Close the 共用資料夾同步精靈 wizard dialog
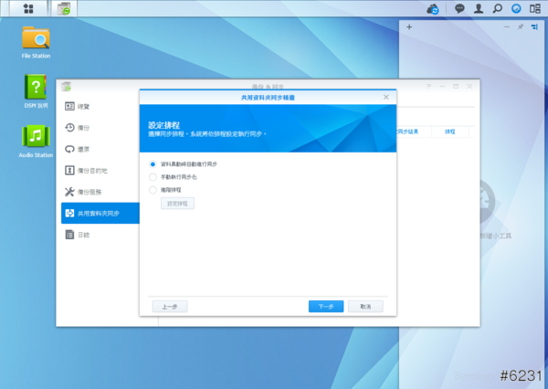Viewport: 548px width, 389px height. (x=386, y=96)
